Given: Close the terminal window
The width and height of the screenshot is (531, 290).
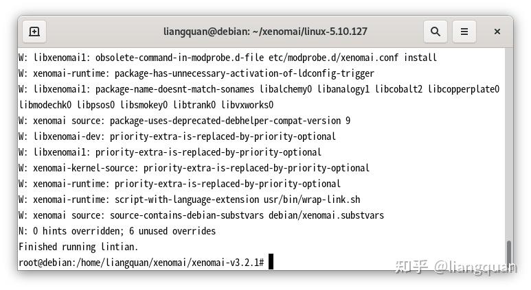Looking at the screenshot, I should point(497,32).
